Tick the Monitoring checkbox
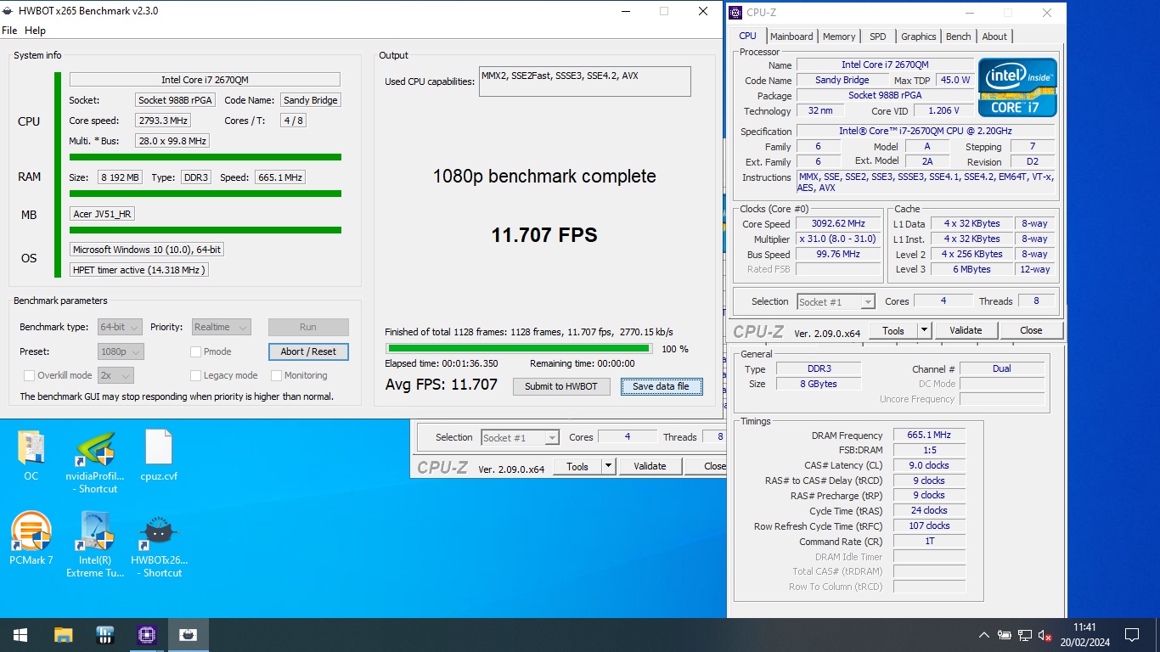Screen dimensions: 1160x652 pyautogui.click(x=276, y=375)
